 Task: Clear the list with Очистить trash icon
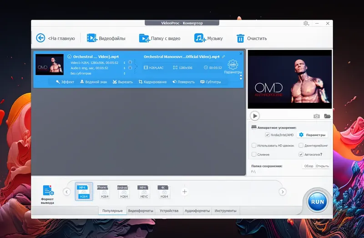pos(240,38)
